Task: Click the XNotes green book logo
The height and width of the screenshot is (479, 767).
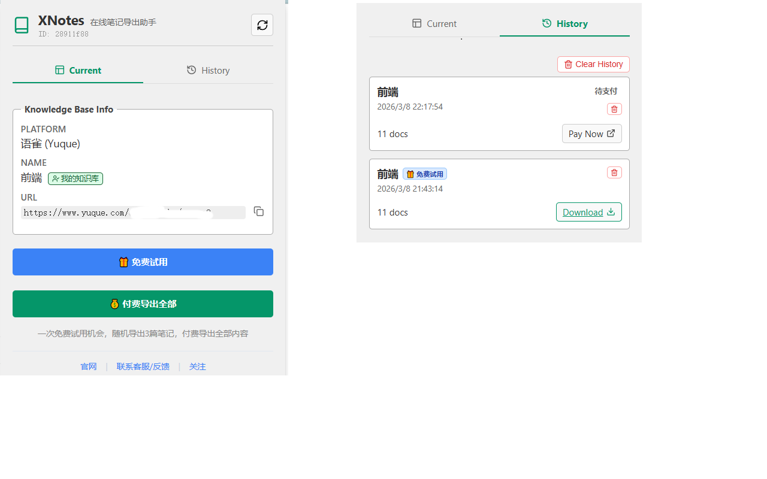Action: pos(22,25)
